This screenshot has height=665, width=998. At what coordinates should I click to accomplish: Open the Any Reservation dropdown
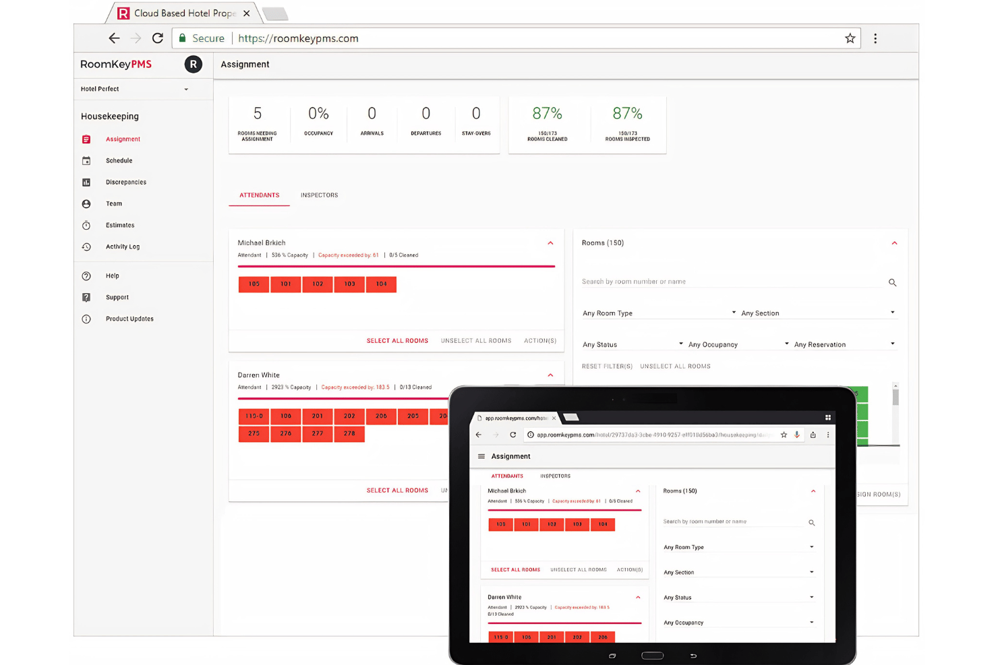pos(845,344)
